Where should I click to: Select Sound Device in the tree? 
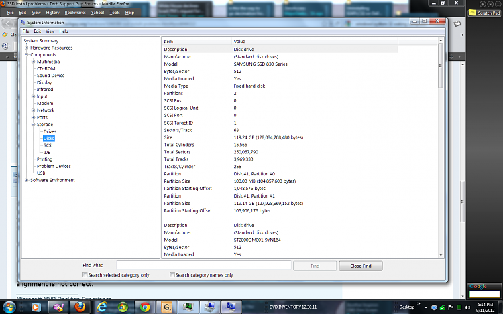click(x=50, y=76)
